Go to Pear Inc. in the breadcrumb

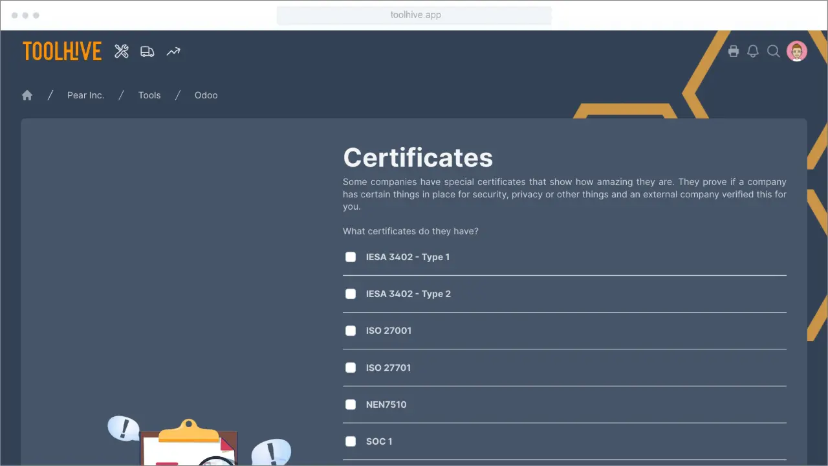[x=85, y=95]
